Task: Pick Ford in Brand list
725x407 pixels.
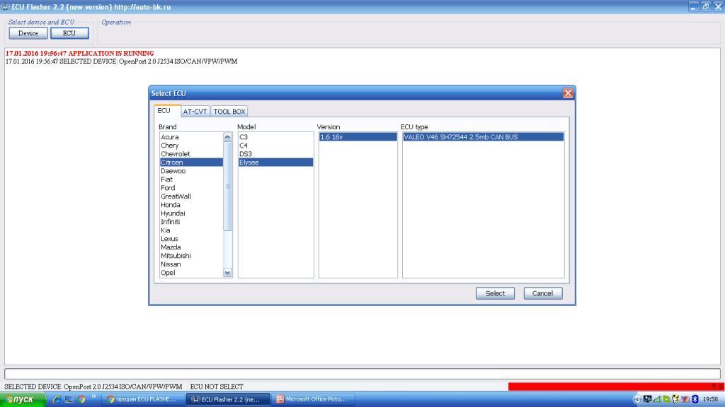Action: pos(191,188)
